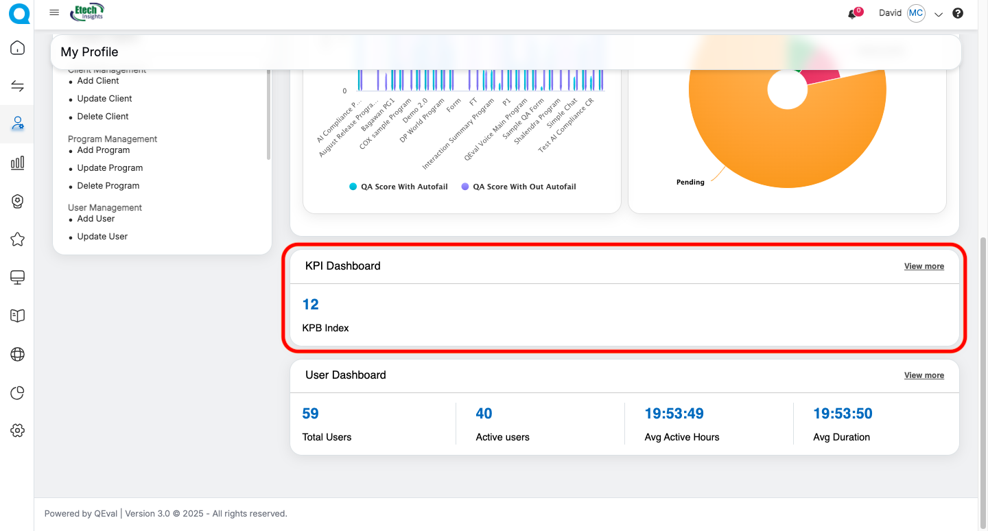Toggle QA Score With Out Autofail legend
Viewport: 988px width, 531px height.
click(519, 187)
